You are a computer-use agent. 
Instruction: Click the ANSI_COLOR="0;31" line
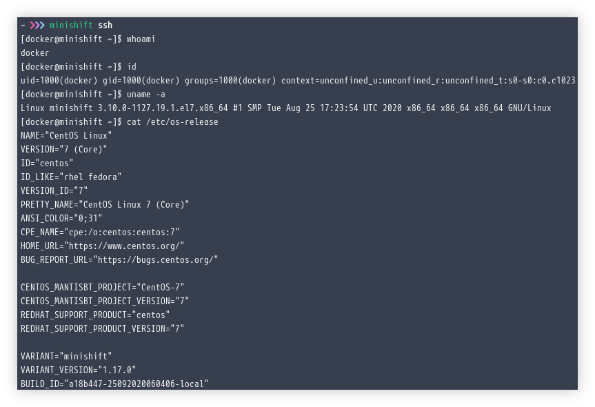tap(61, 218)
